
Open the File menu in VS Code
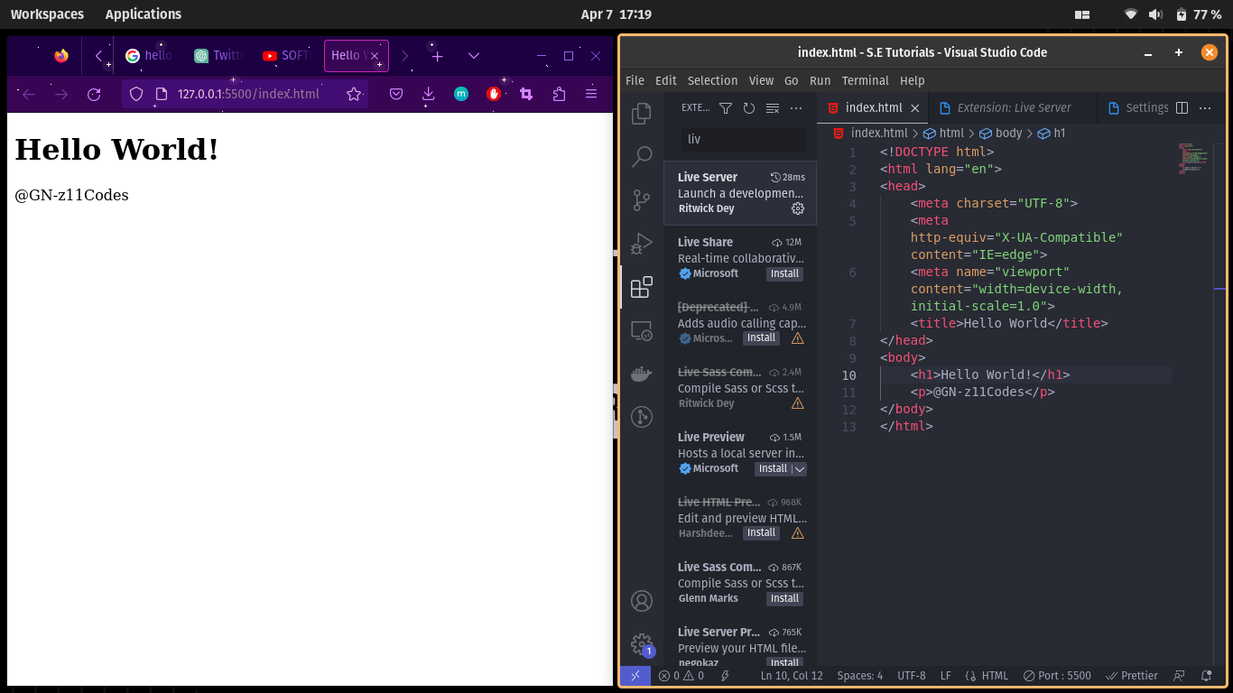[x=635, y=80]
